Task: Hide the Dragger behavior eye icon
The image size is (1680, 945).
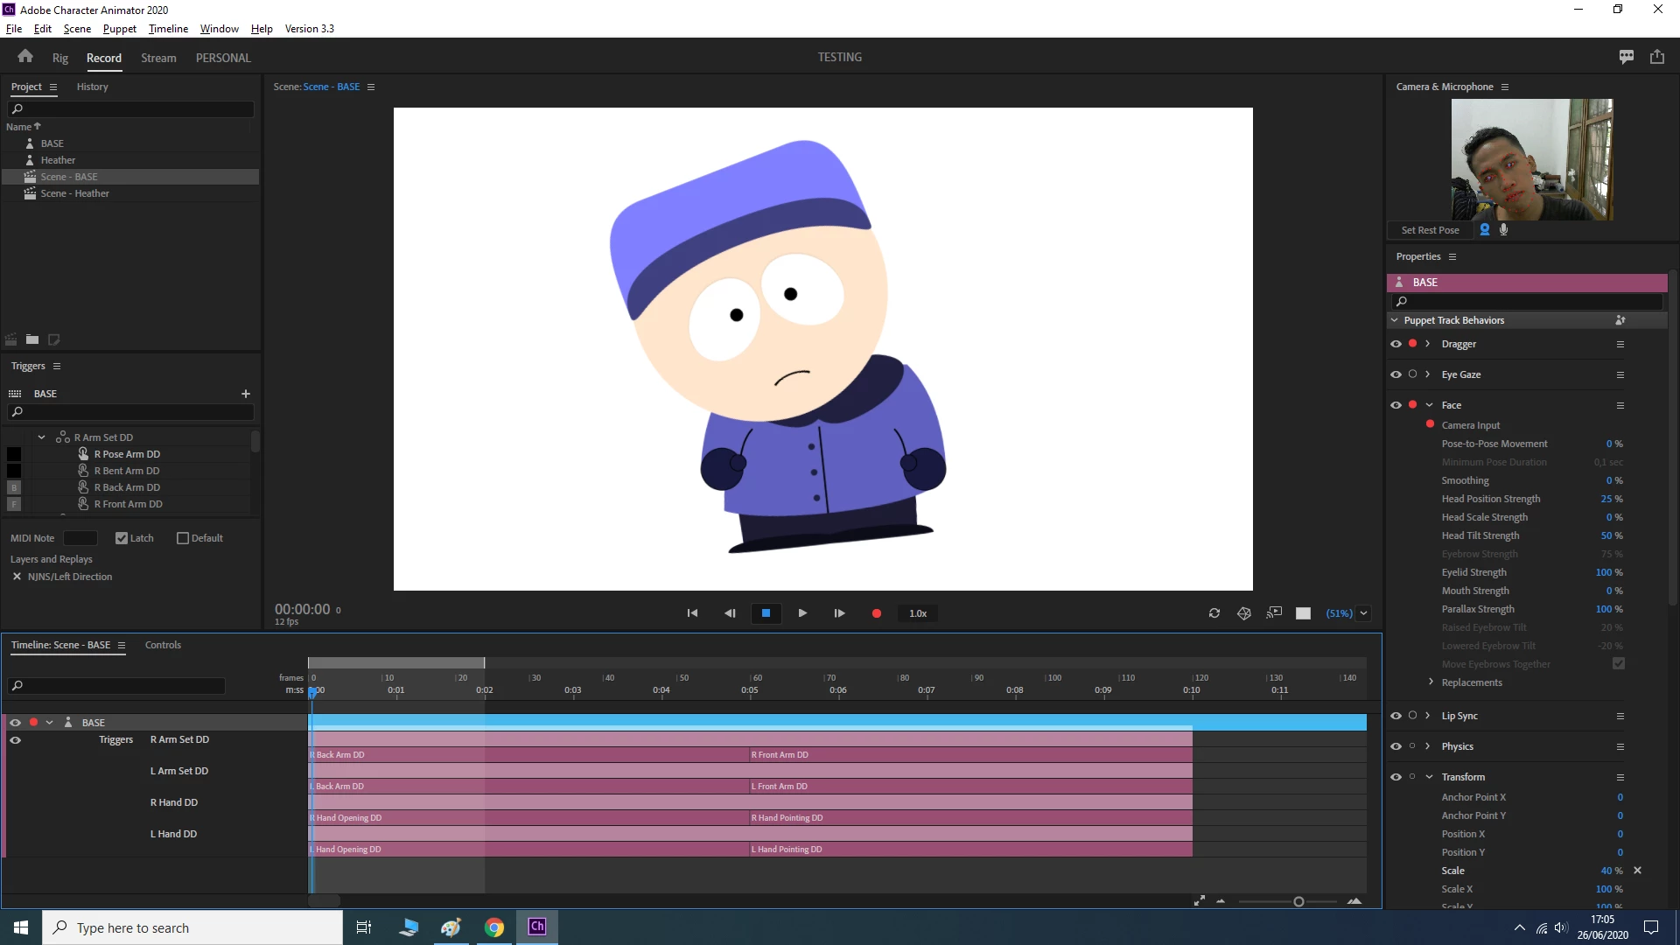Action: pos(1396,344)
